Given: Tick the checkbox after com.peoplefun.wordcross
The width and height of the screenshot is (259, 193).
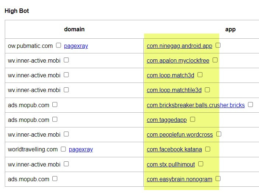Looking at the screenshot, I should tap(219, 134).
